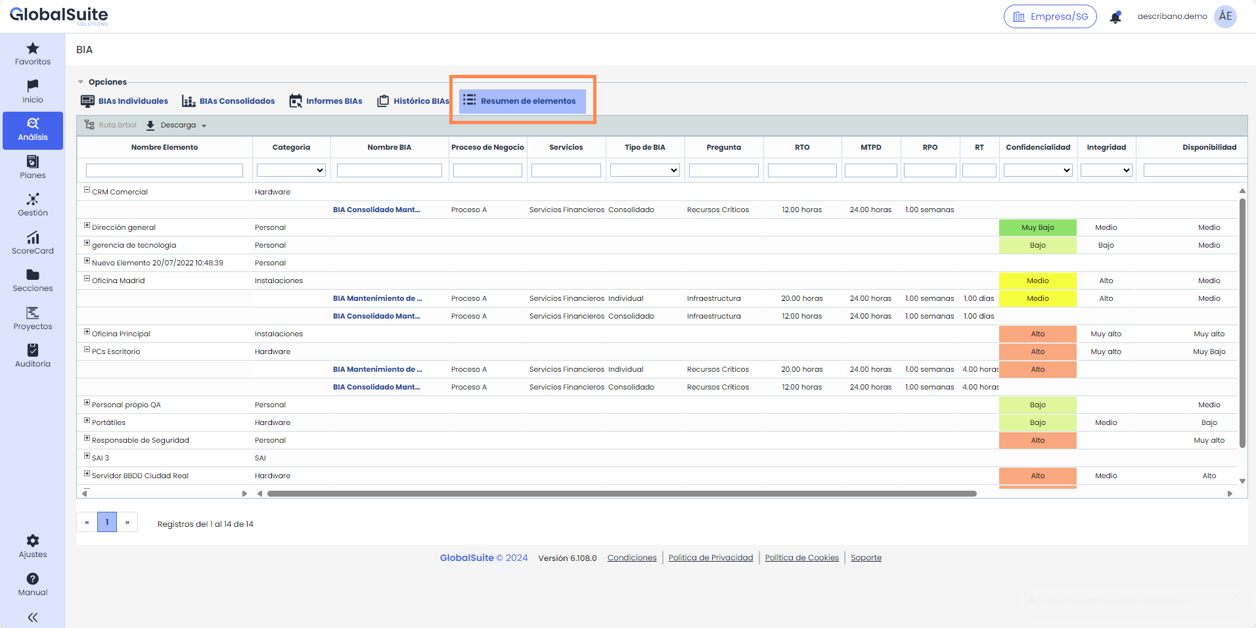Go to Inicio flag icon
Viewport: 1256px width, 628px height.
[33, 86]
